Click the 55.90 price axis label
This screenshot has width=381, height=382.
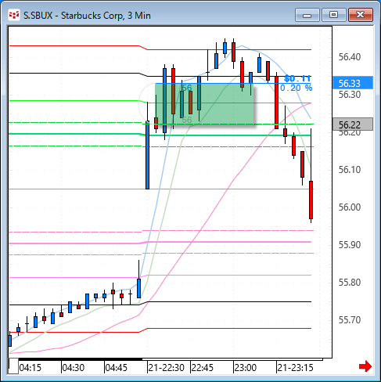coord(350,245)
